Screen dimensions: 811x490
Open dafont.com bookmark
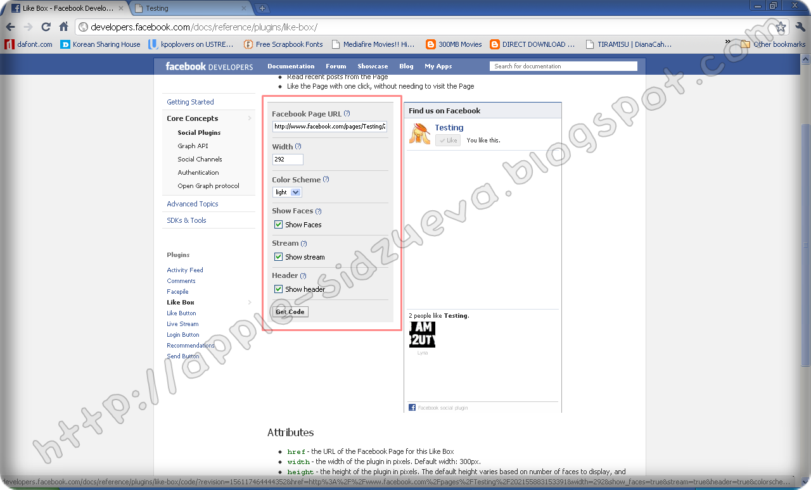click(x=29, y=44)
